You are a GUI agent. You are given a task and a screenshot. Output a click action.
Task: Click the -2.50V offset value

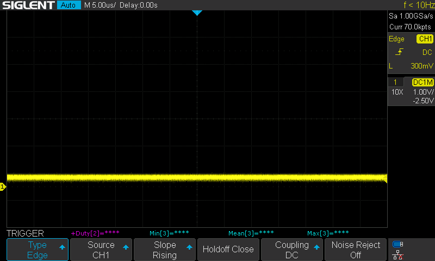coord(423,101)
